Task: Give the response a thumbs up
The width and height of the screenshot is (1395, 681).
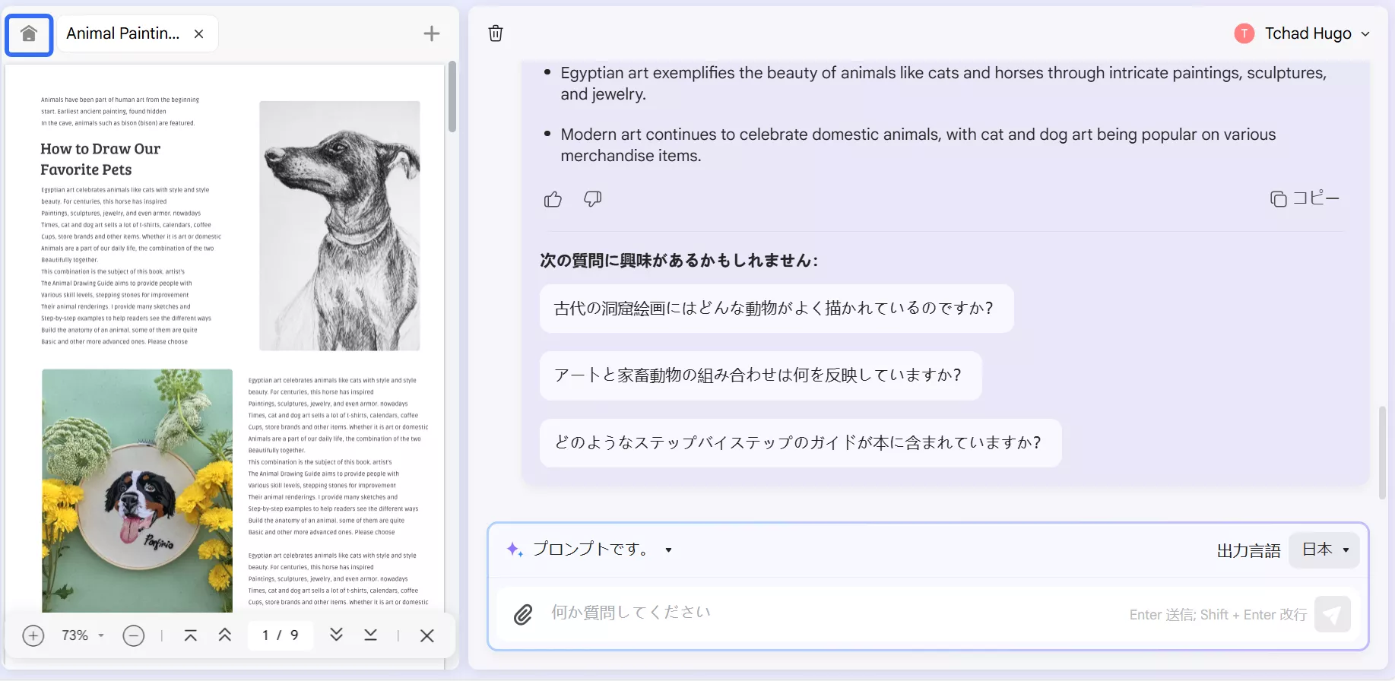Action: point(553,199)
